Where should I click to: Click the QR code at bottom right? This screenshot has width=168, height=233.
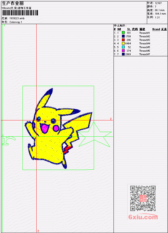143,198
